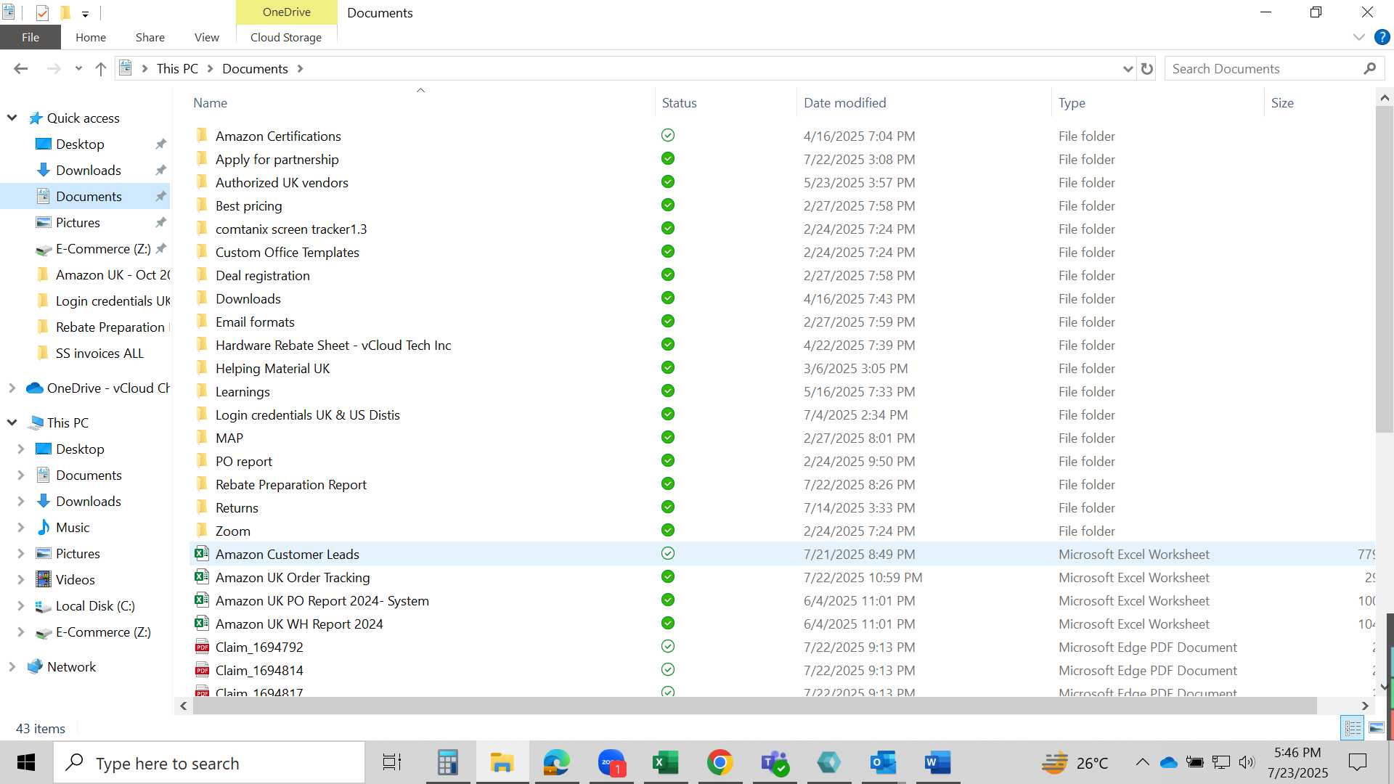This screenshot has height=784, width=1394.
Task: Open the Cloud Storage ribbon tab
Action: (286, 37)
